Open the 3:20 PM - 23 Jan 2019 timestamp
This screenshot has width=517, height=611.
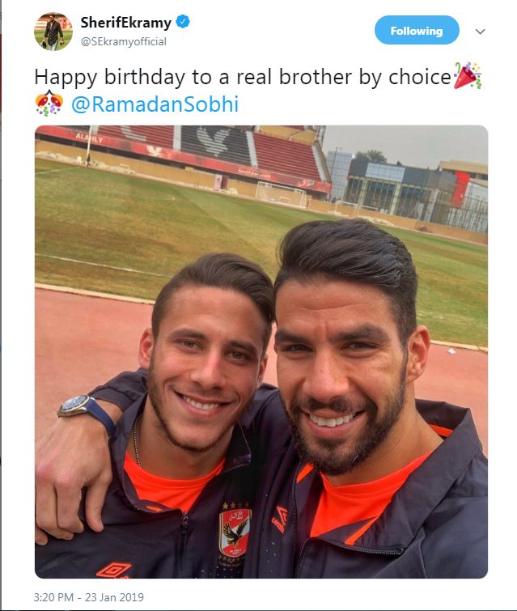point(88,597)
